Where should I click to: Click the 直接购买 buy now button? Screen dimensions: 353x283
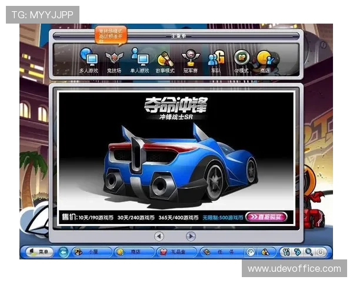(x=266, y=216)
